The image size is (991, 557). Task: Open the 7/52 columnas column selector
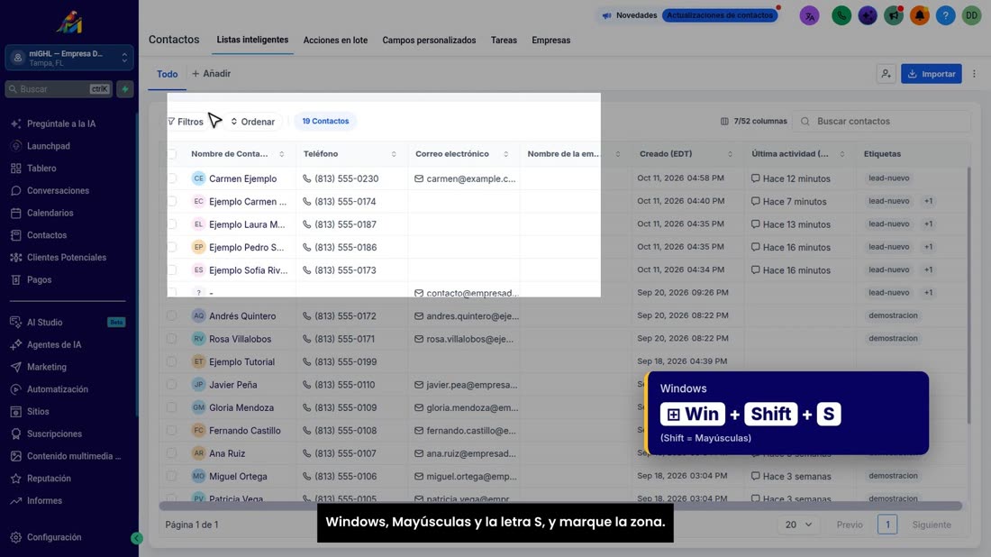point(754,122)
